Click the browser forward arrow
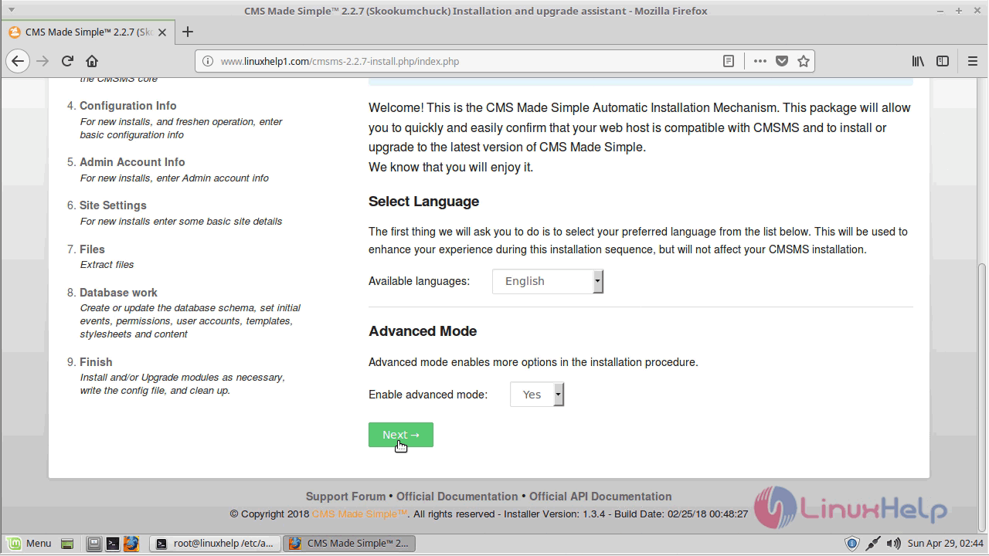 click(42, 61)
